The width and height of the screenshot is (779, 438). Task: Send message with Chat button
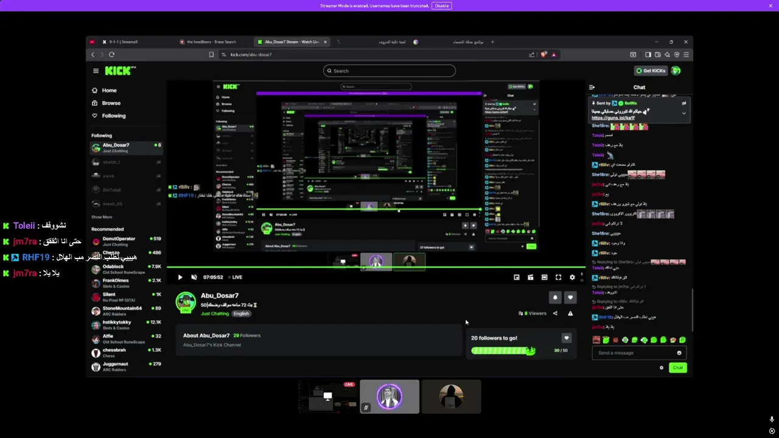point(678,367)
